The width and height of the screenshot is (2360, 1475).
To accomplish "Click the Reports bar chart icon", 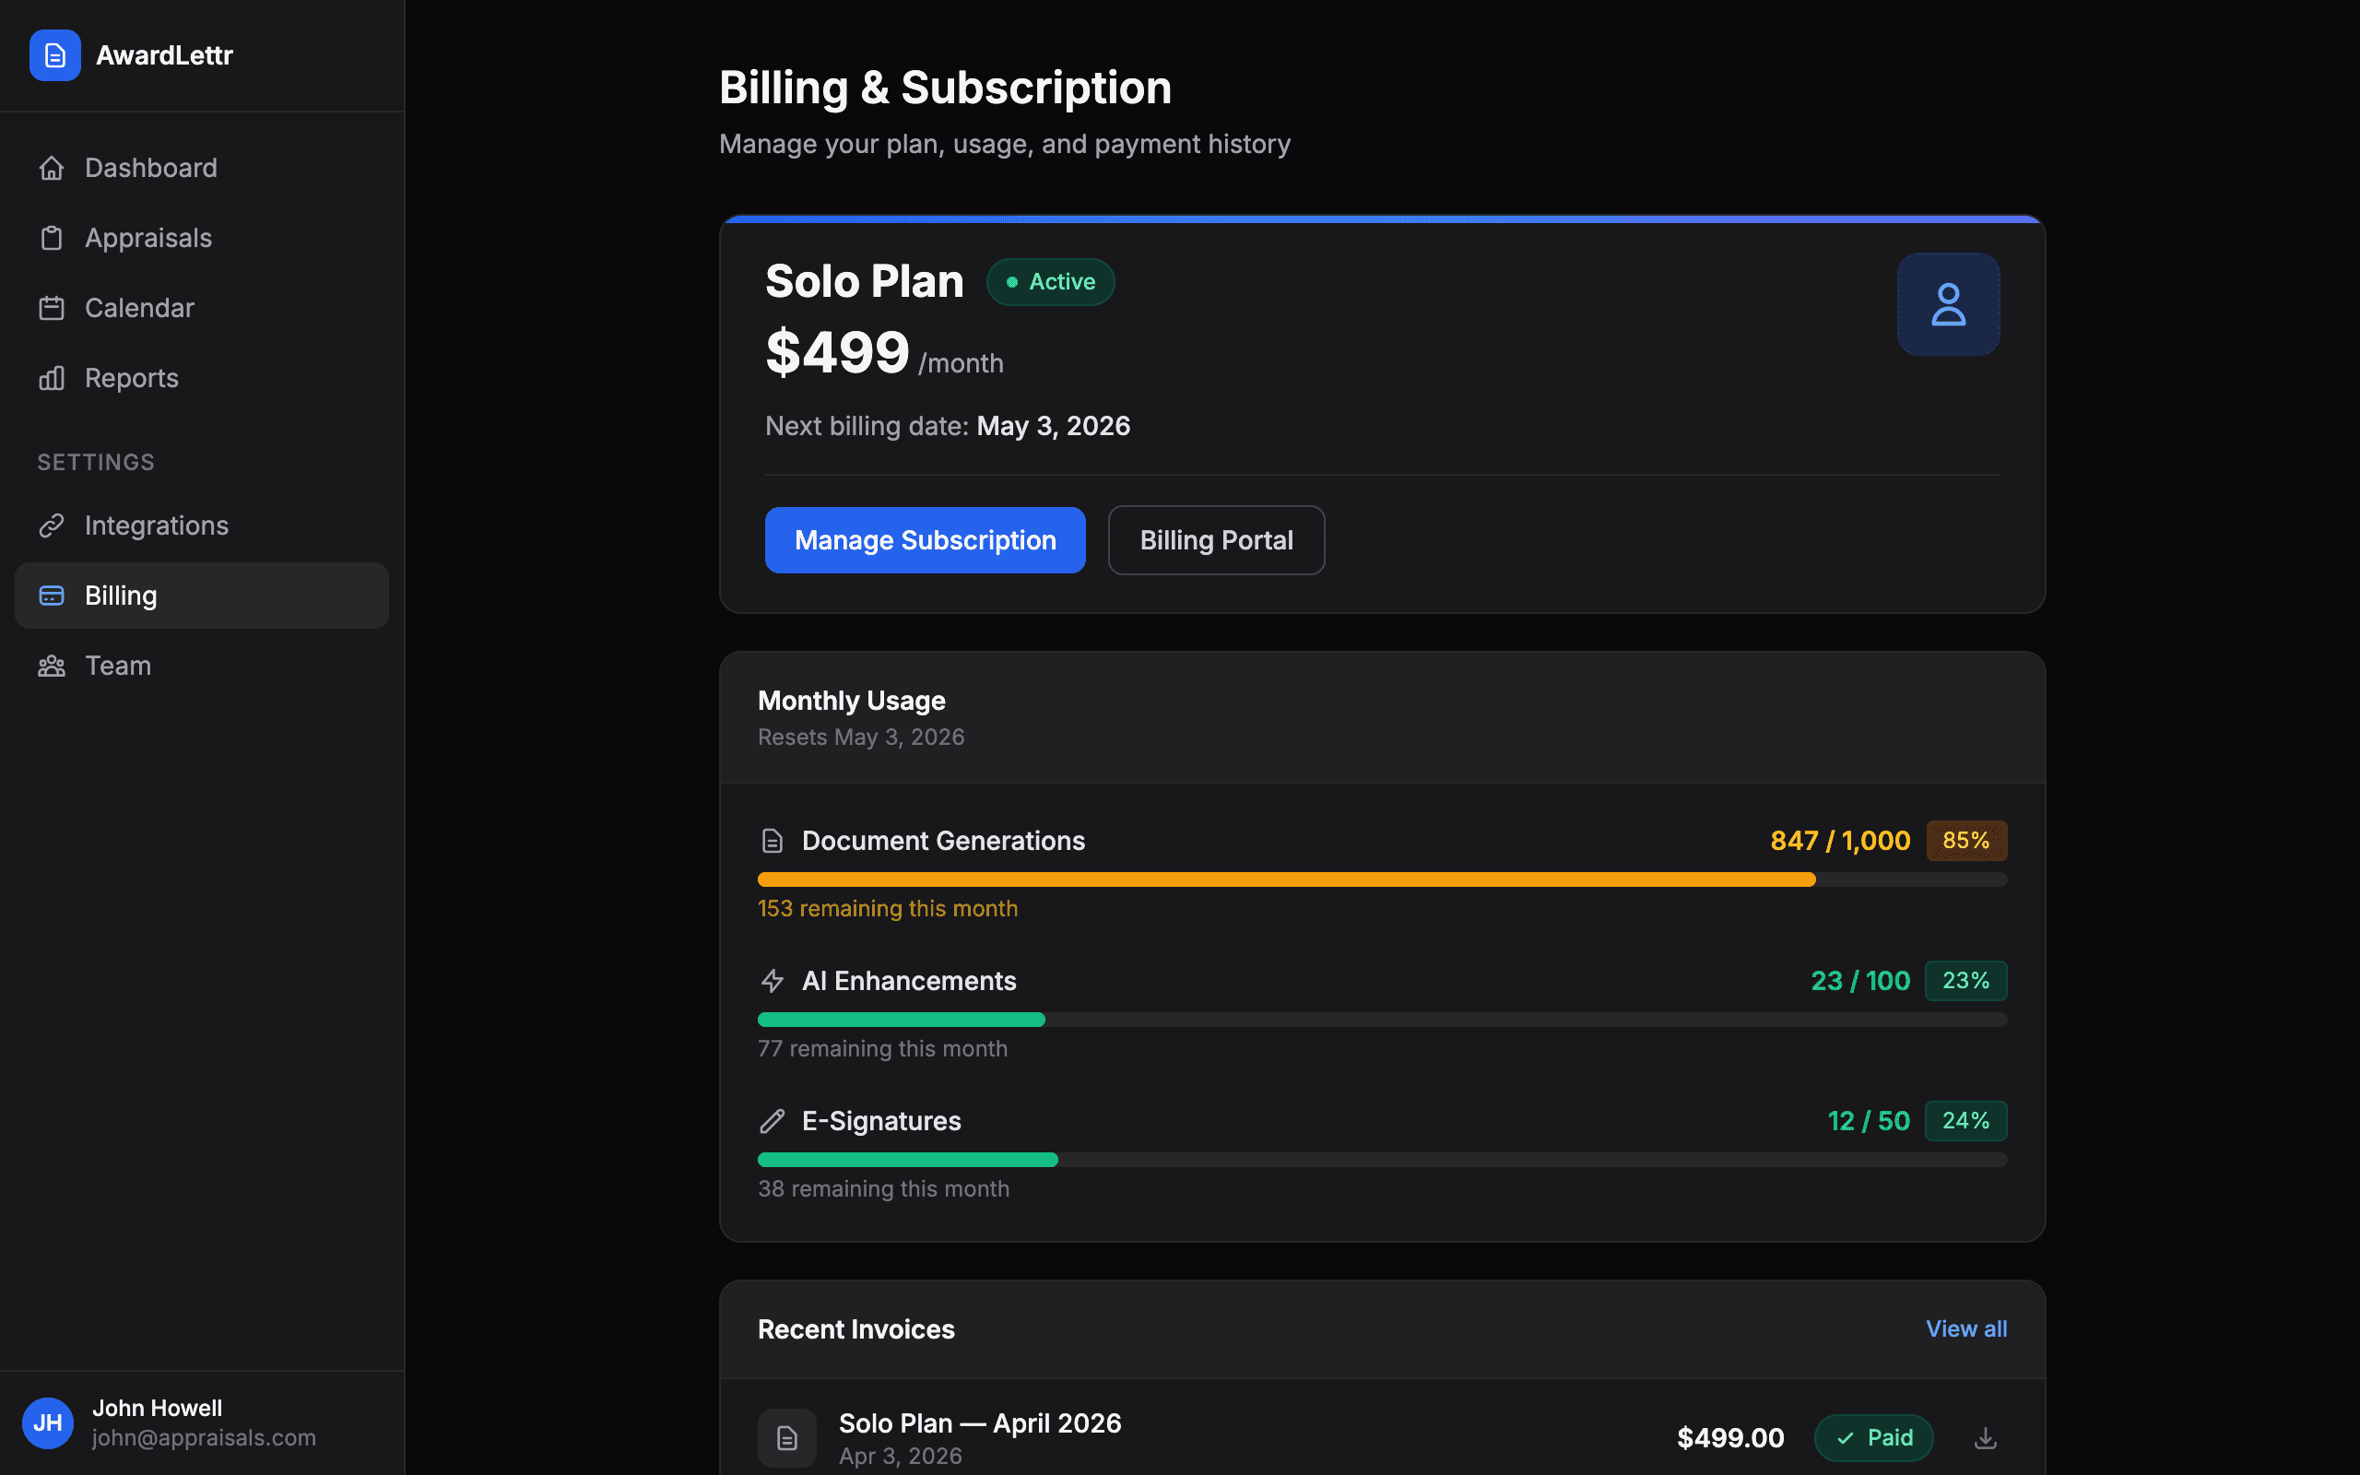I will tap(52, 379).
